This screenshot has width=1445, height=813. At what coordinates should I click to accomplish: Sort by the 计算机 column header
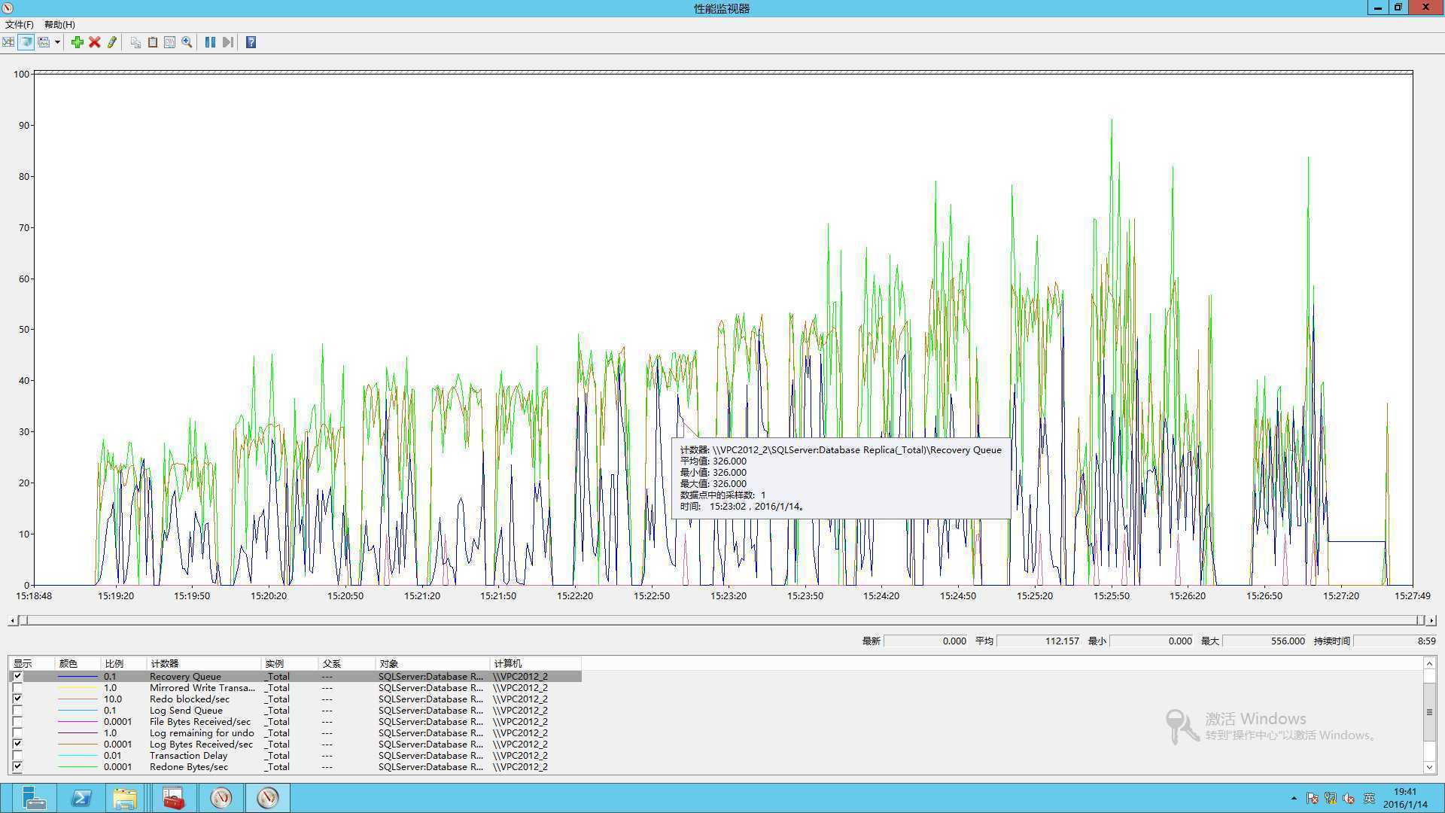535,663
